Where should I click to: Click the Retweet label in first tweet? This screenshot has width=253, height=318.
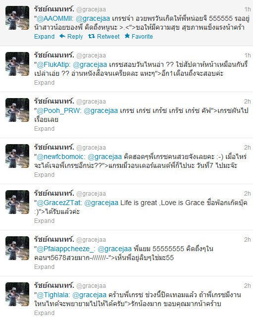coord(108,37)
